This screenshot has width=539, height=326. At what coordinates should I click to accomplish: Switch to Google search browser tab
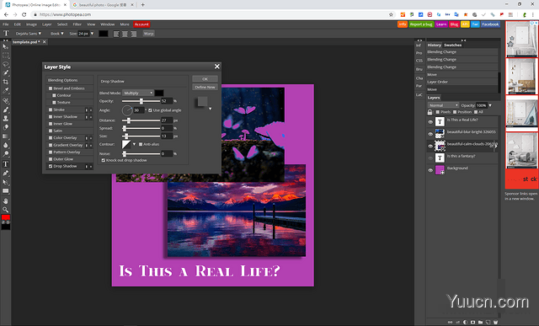click(103, 5)
